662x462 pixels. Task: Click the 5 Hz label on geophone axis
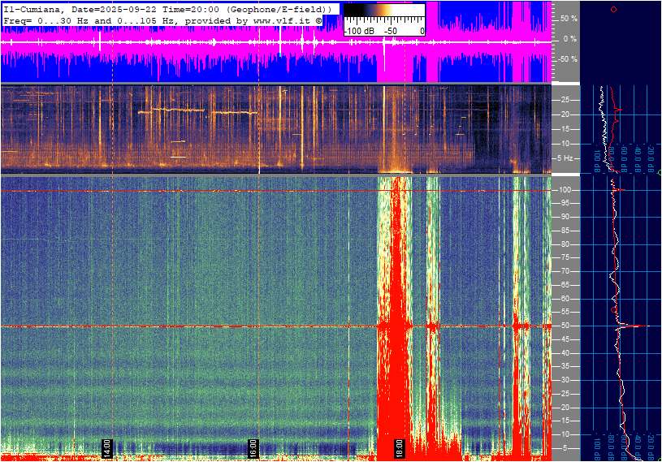point(565,158)
